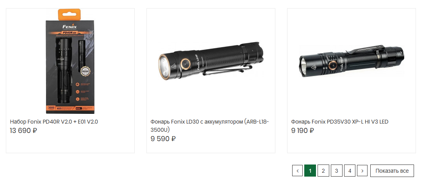Select page 1 in pagination
The width and height of the screenshot is (423, 184).
click(x=310, y=171)
